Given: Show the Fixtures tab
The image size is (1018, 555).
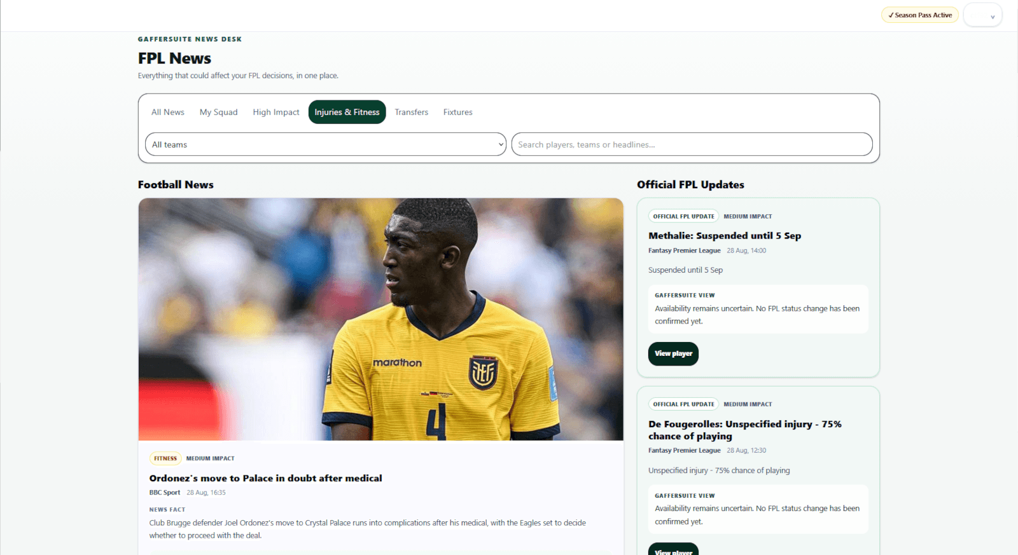Looking at the screenshot, I should point(458,112).
